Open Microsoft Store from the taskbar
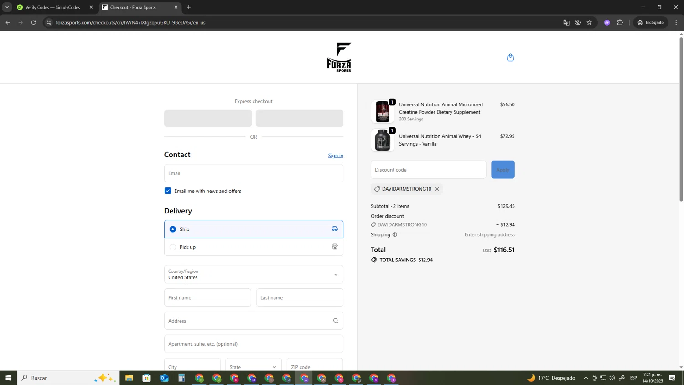Image resolution: width=684 pixels, height=385 pixels. [146, 378]
